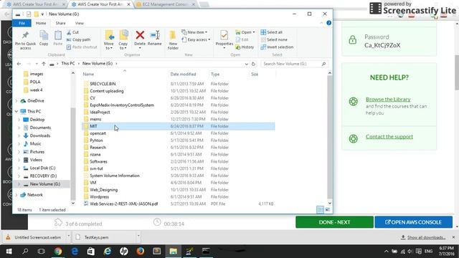Open New item dropdown
Viewport: 459px width, 258px height.
click(194, 32)
